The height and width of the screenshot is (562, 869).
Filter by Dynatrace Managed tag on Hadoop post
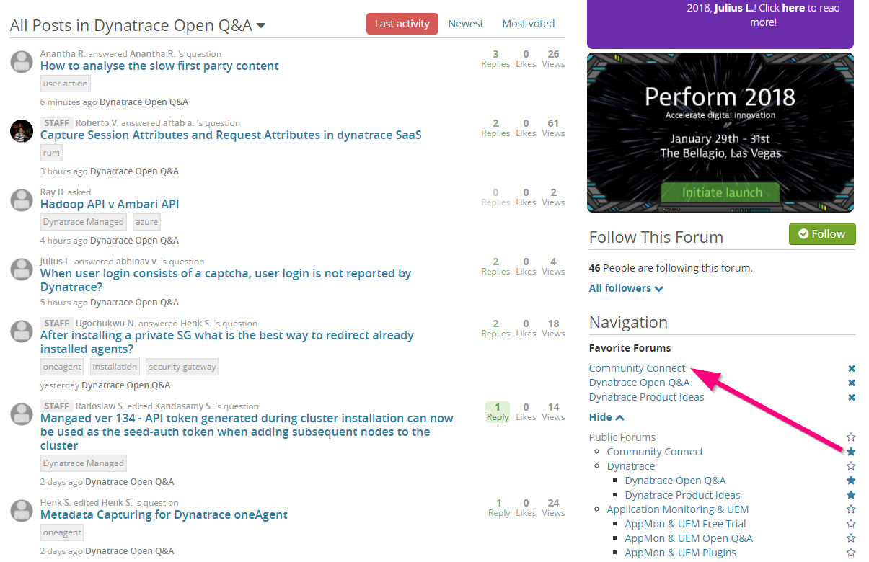click(84, 222)
